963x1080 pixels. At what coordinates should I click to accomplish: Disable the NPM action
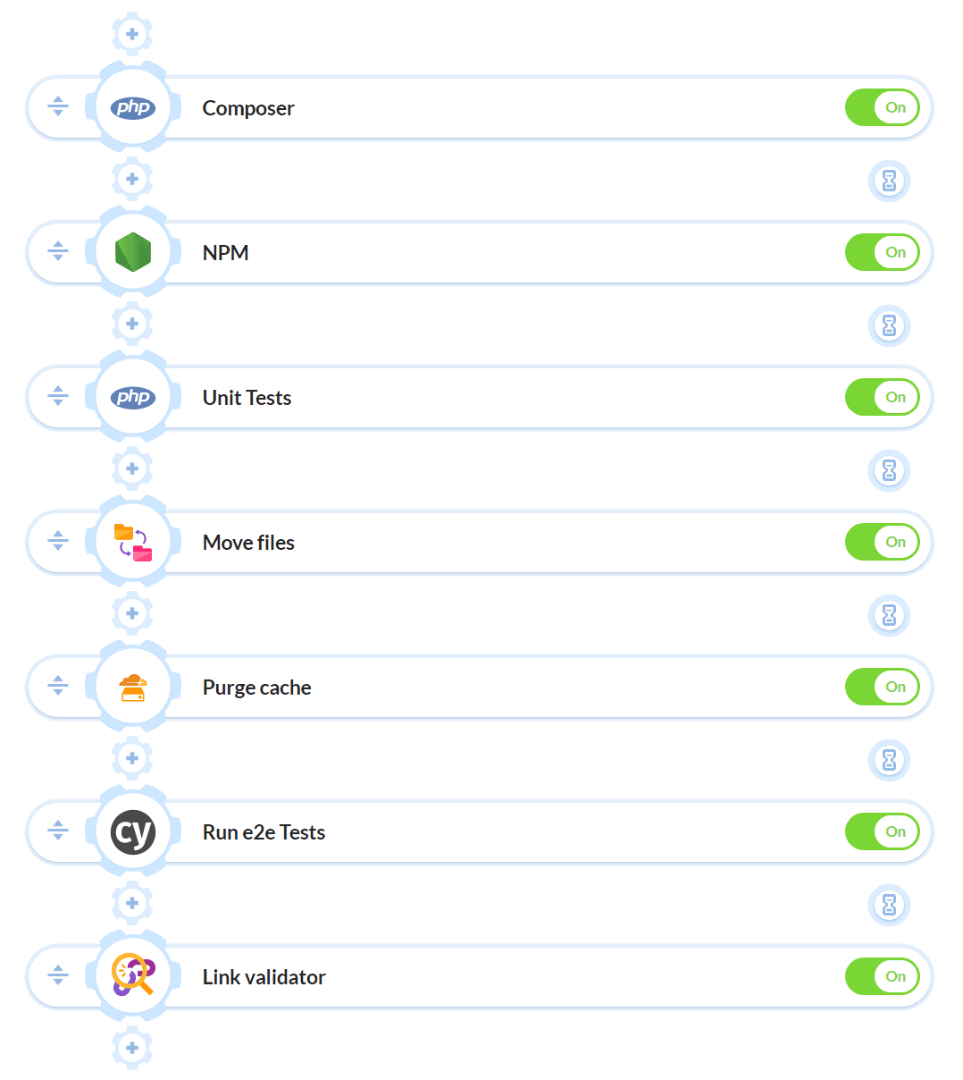click(x=883, y=252)
